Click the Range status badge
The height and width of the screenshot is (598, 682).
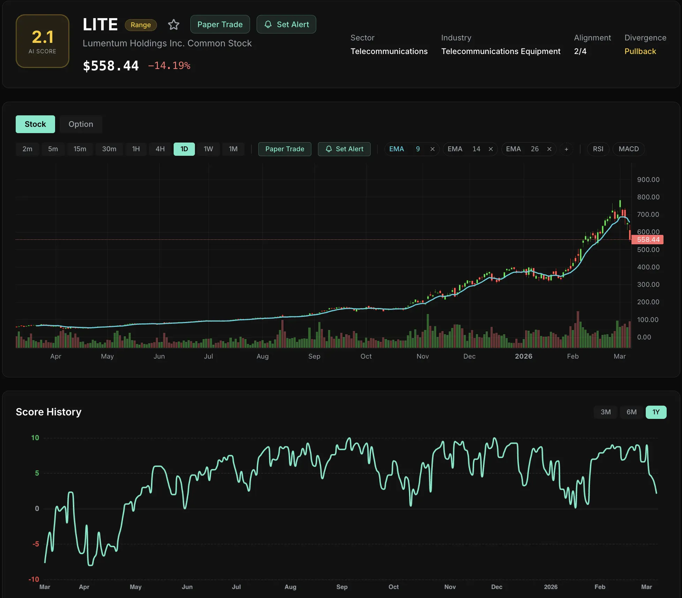click(141, 25)
